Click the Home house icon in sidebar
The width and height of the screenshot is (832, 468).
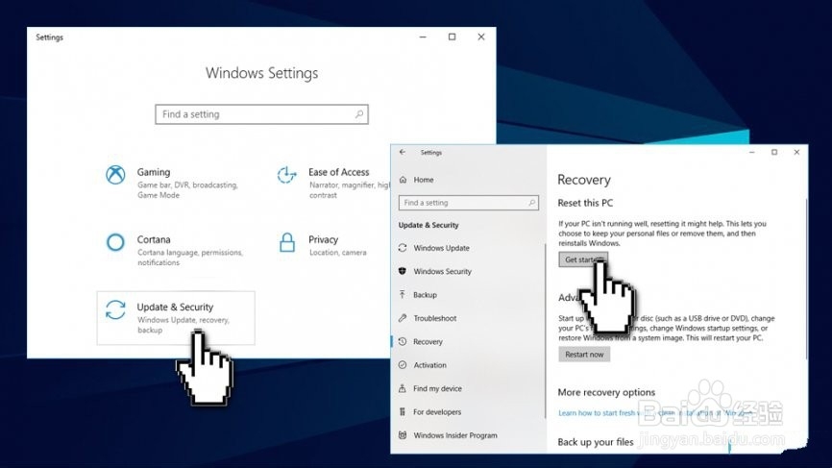403,180
